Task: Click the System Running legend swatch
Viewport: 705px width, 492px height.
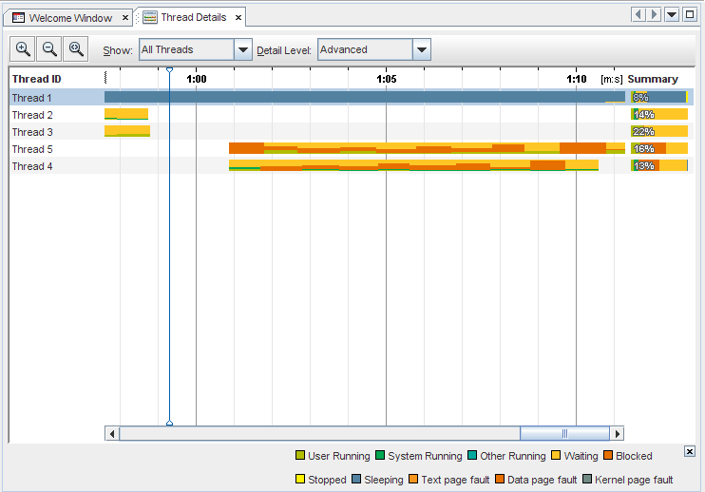Action: point(380,455)
